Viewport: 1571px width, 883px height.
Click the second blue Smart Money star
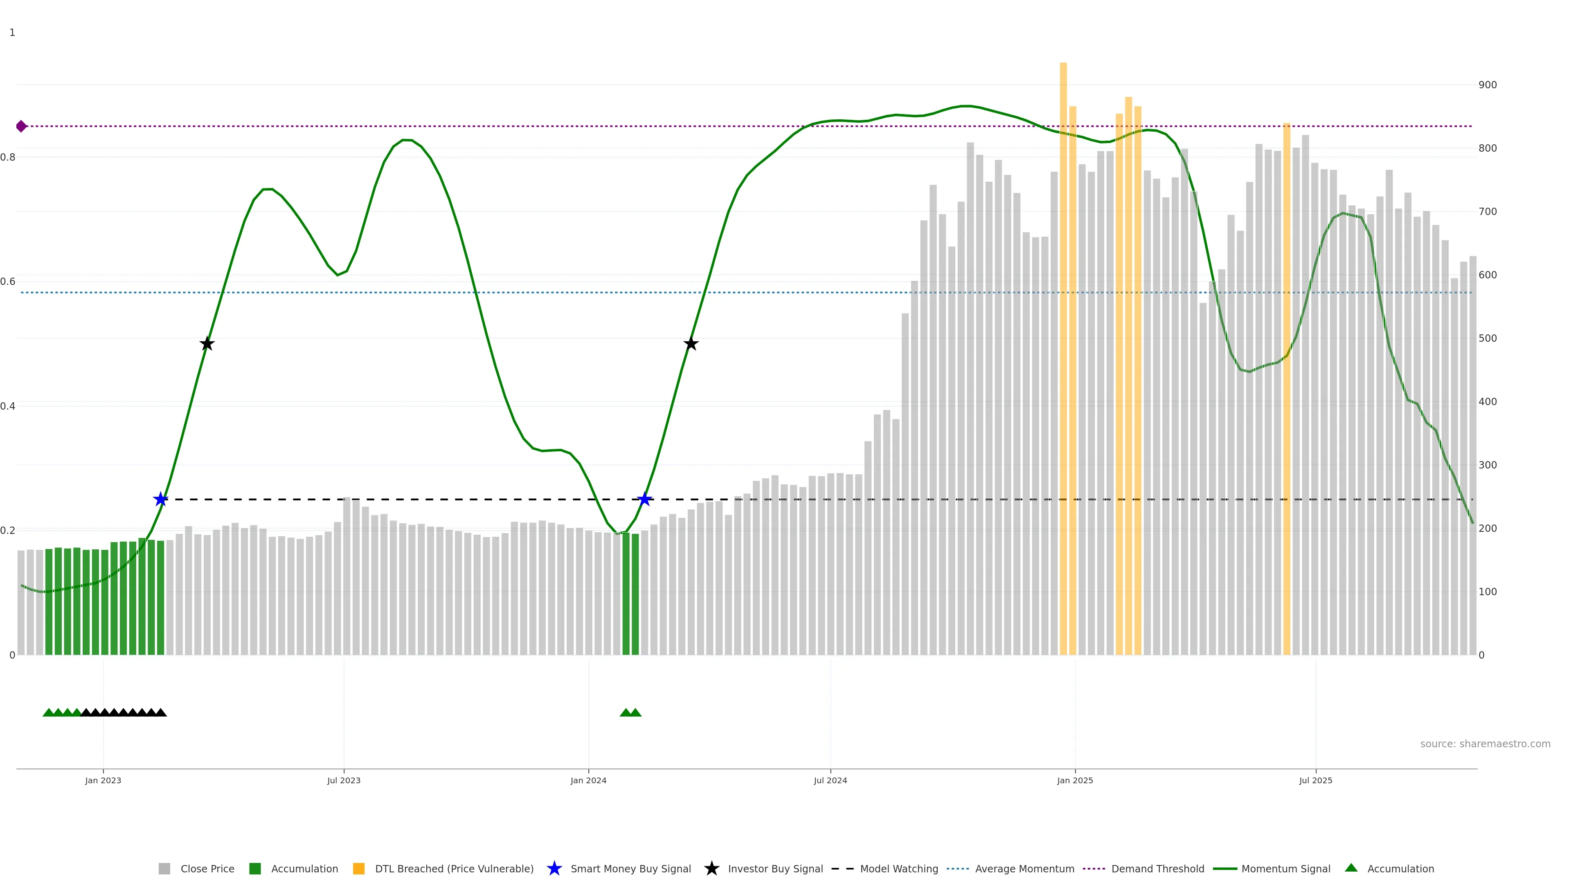[x=645, y=500]
